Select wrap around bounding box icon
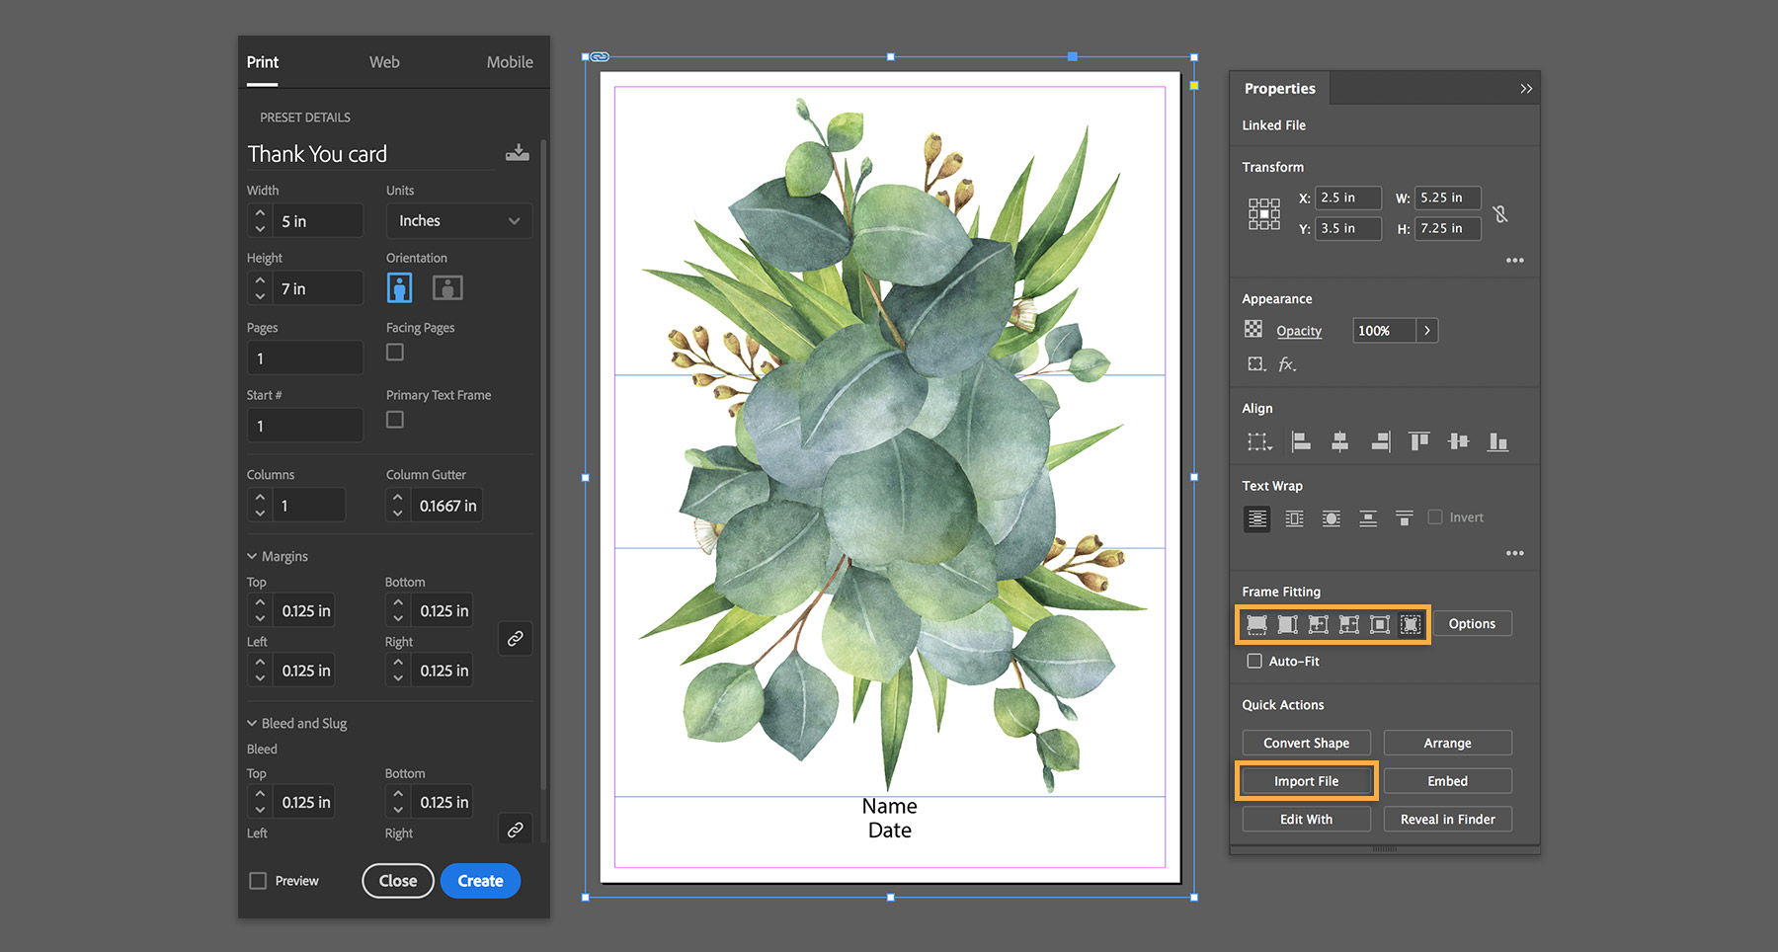1778x952 pixels. (1294, 517)
